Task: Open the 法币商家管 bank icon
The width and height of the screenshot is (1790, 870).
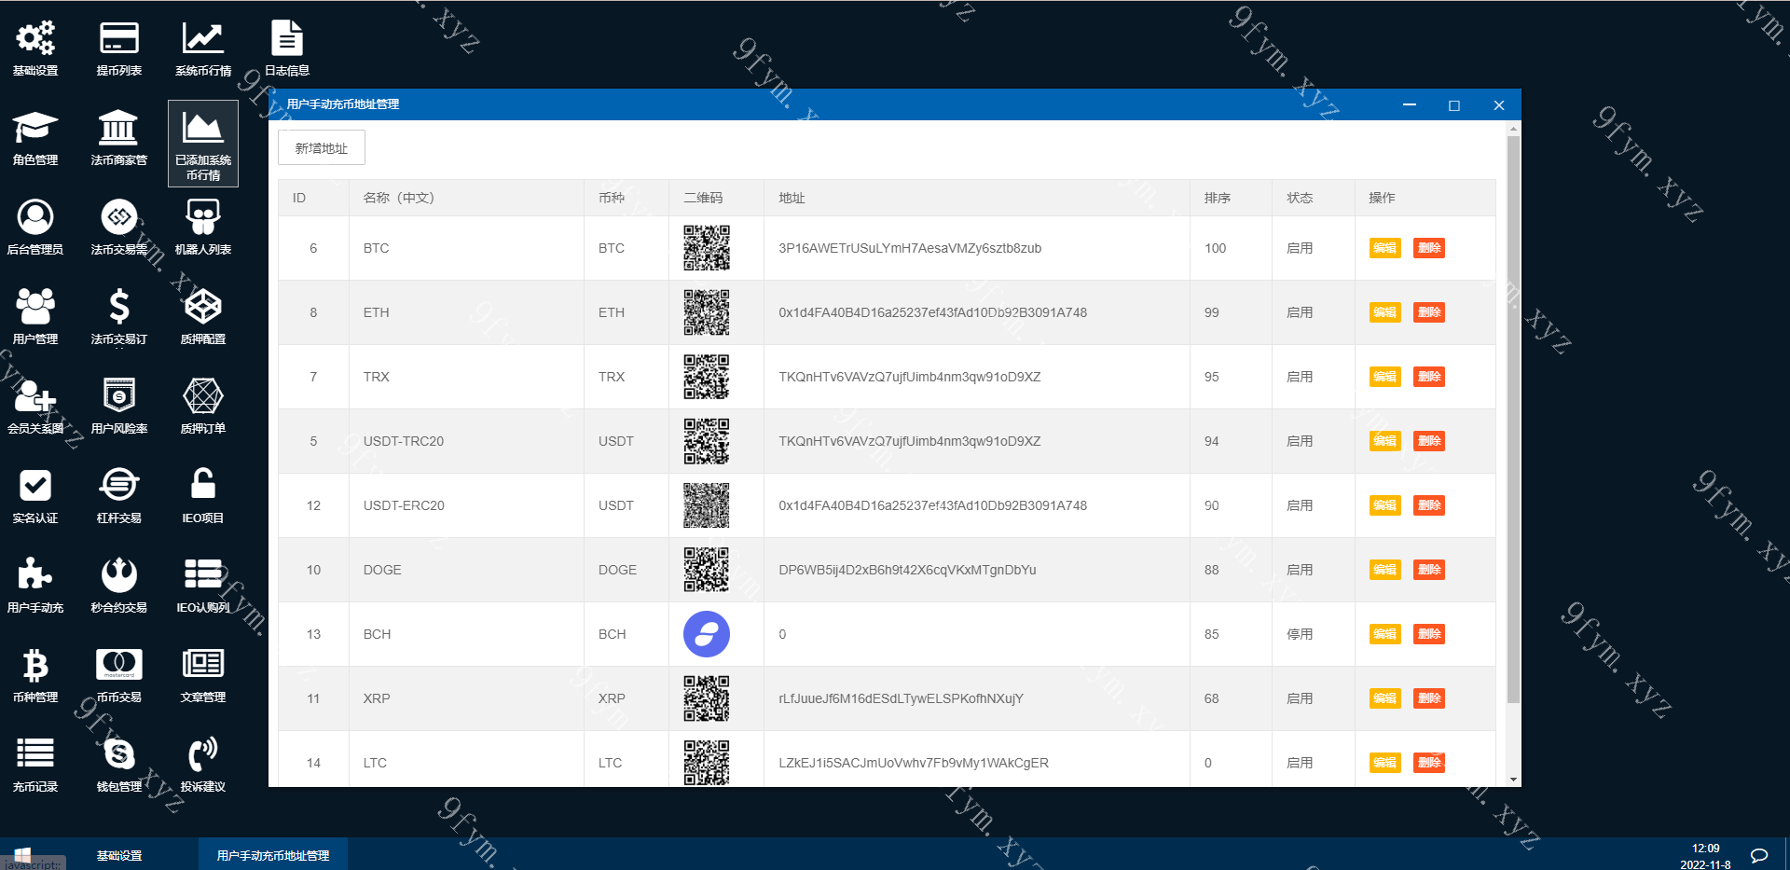Action: [x=118, y=128]
